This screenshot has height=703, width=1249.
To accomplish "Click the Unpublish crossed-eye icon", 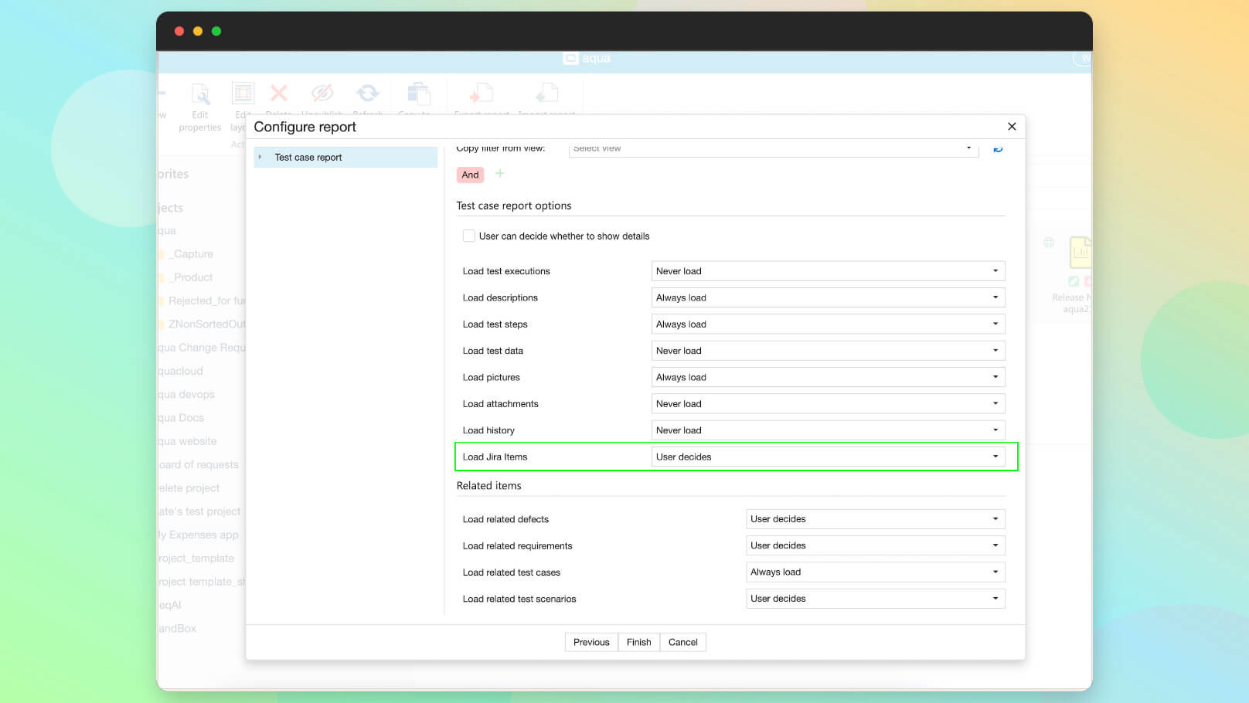I will [x=322, y=93].
